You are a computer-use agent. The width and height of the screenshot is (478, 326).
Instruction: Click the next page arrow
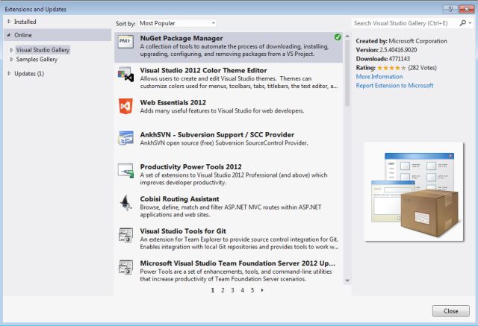(x=262, y=290)
